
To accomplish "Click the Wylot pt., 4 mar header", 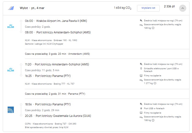I will pyautogui.click(x=32, y=8).
